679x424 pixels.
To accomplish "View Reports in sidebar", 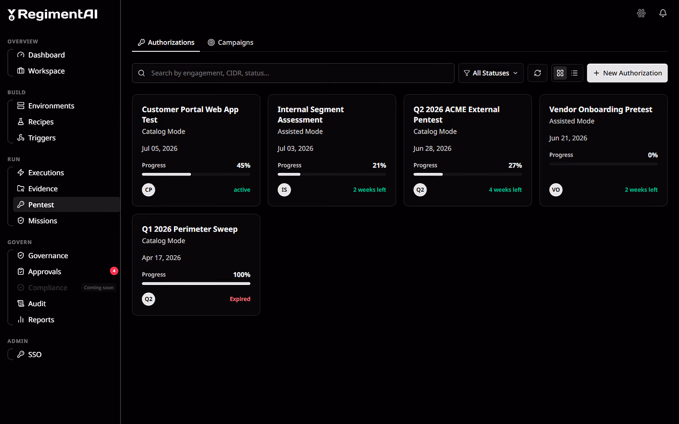I will click(x=66, y=320).
